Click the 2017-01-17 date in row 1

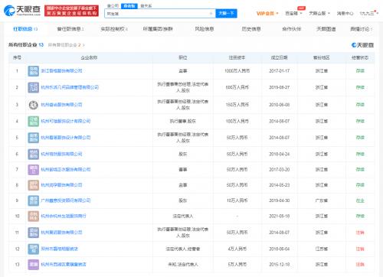(x=280, y=71)
